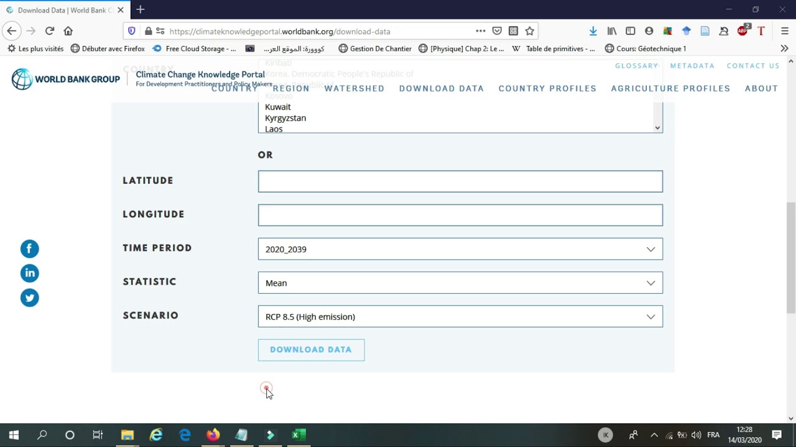Click the page vertical scrollbar thumb
The image size is (796, 447).
[791, 258]
